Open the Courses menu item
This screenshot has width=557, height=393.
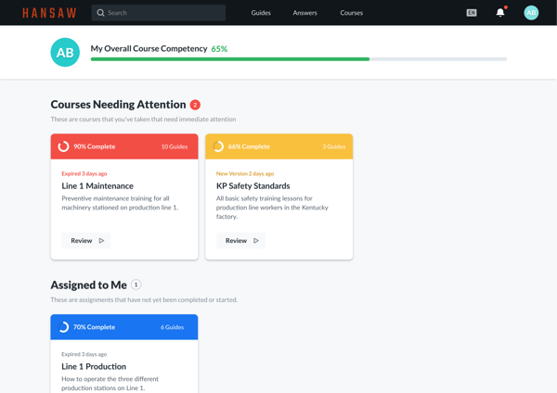[351, 13]
